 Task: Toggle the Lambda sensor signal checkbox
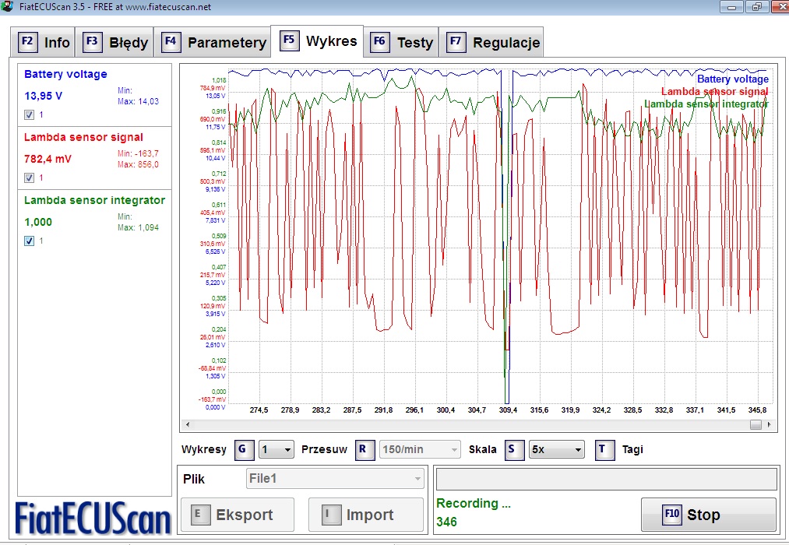click(29, 178)
